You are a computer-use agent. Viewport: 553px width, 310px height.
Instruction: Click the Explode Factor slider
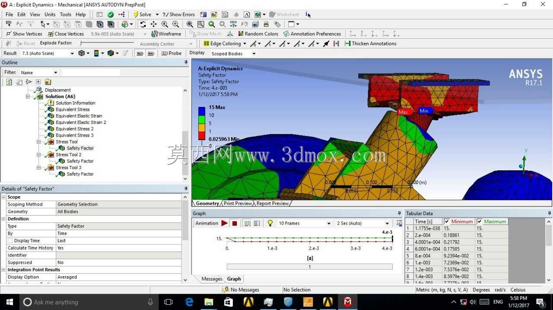[107, 43]
